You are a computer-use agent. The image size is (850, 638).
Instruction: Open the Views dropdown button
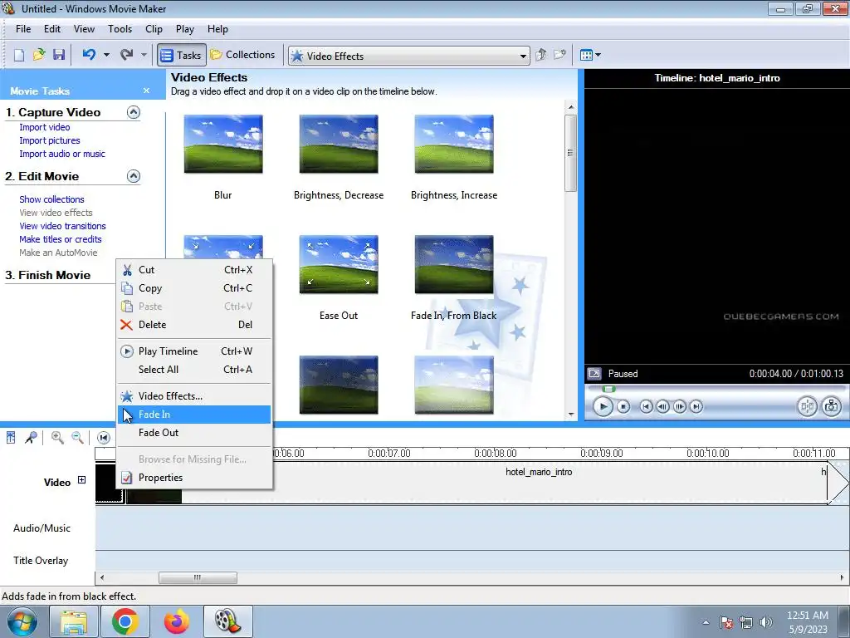tap(590, 55)
